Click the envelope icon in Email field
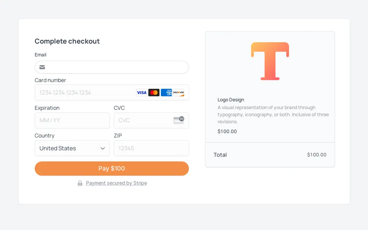This screenshot has height=230, width=368. pos(42,67)
